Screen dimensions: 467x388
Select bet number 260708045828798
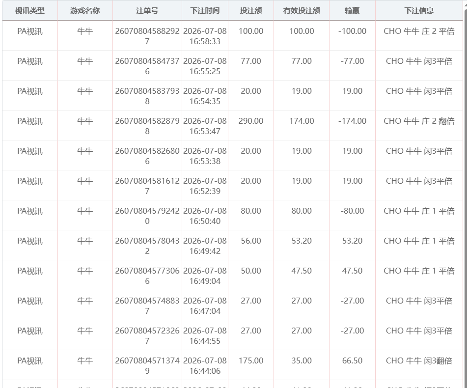[x=147, y=126]
